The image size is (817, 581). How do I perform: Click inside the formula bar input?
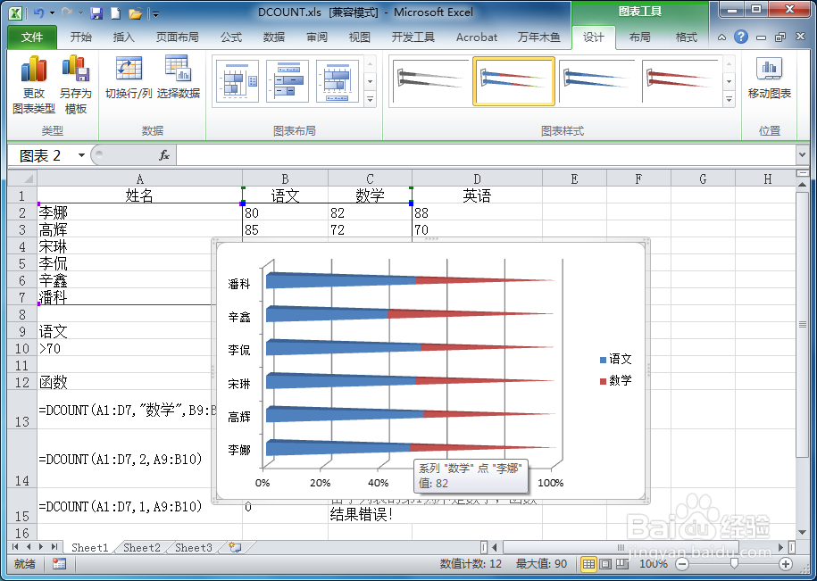tap(486, 155)
